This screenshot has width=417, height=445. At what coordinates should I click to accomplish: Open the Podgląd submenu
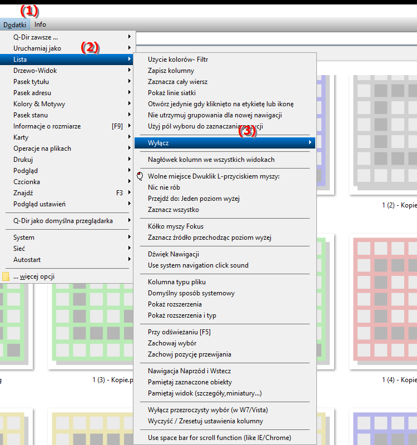(x=67, y=171)
